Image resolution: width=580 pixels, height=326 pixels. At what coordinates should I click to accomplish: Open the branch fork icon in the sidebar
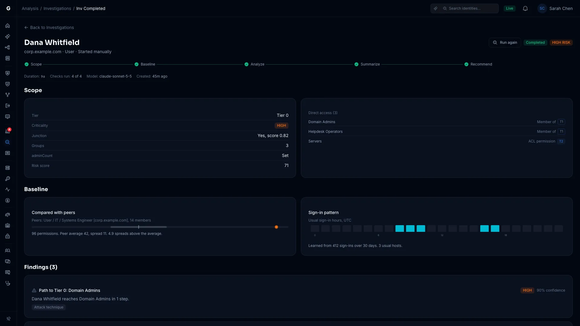click(x=8, y=95)
